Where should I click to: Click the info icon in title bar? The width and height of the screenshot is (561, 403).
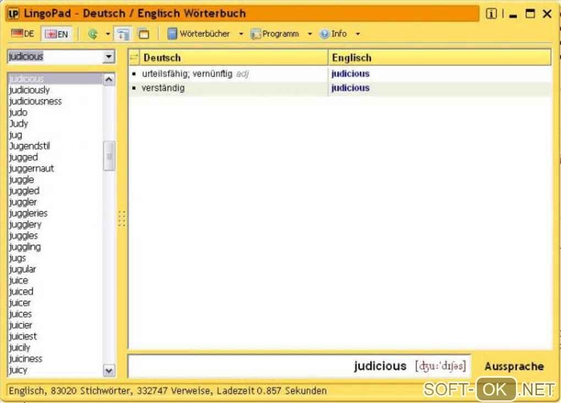point(491,14)
